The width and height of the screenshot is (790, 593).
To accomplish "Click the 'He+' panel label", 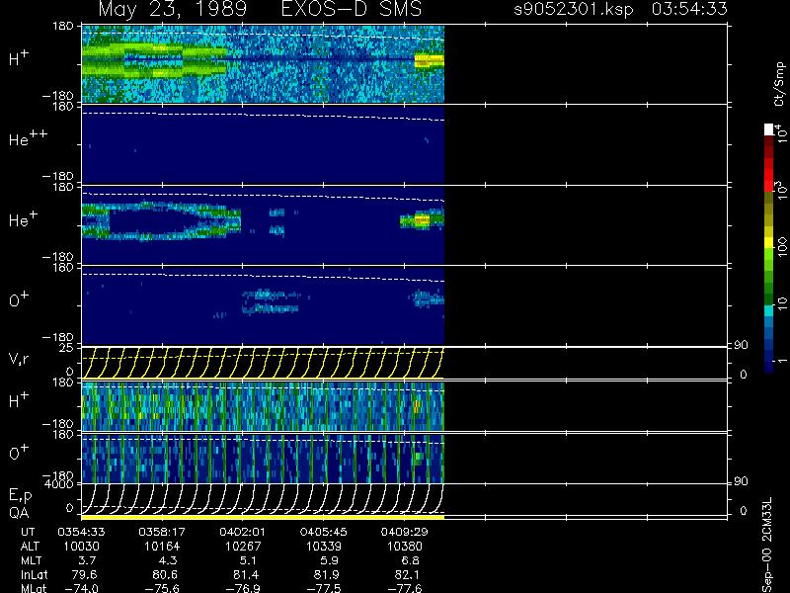I will point(23,218).
